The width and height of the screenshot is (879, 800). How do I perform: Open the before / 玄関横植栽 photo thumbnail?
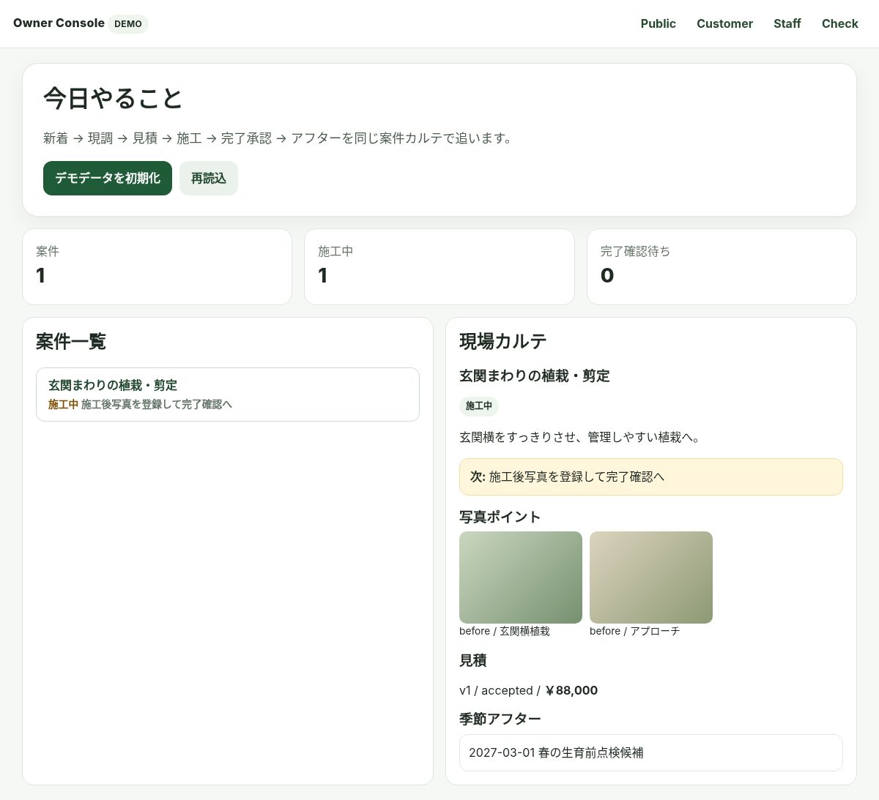coord(521,577)
